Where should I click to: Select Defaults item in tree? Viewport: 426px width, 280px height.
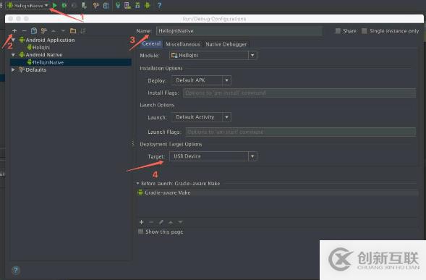click(36, 70)
